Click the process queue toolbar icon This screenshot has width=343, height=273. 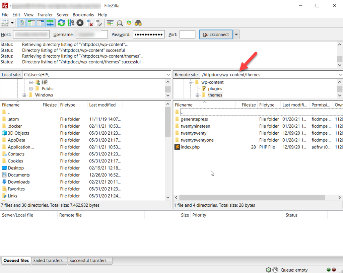pyautogui.click(x=71, y=23)
